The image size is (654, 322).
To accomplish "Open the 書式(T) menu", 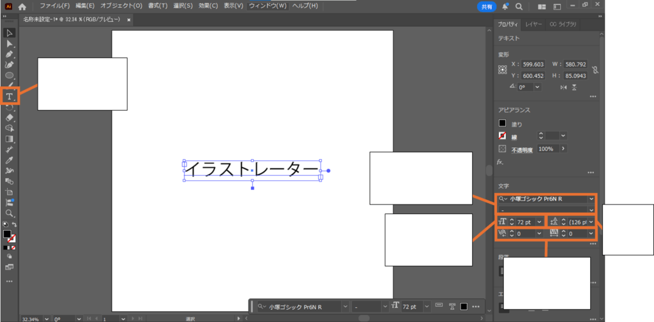I will point(157,6).
